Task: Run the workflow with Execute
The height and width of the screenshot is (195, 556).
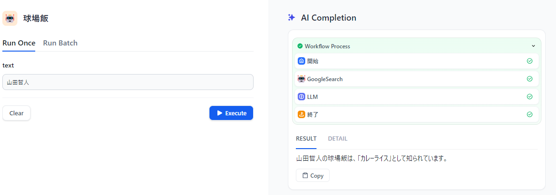Action: pyautogui.click(x=231, y=113)
